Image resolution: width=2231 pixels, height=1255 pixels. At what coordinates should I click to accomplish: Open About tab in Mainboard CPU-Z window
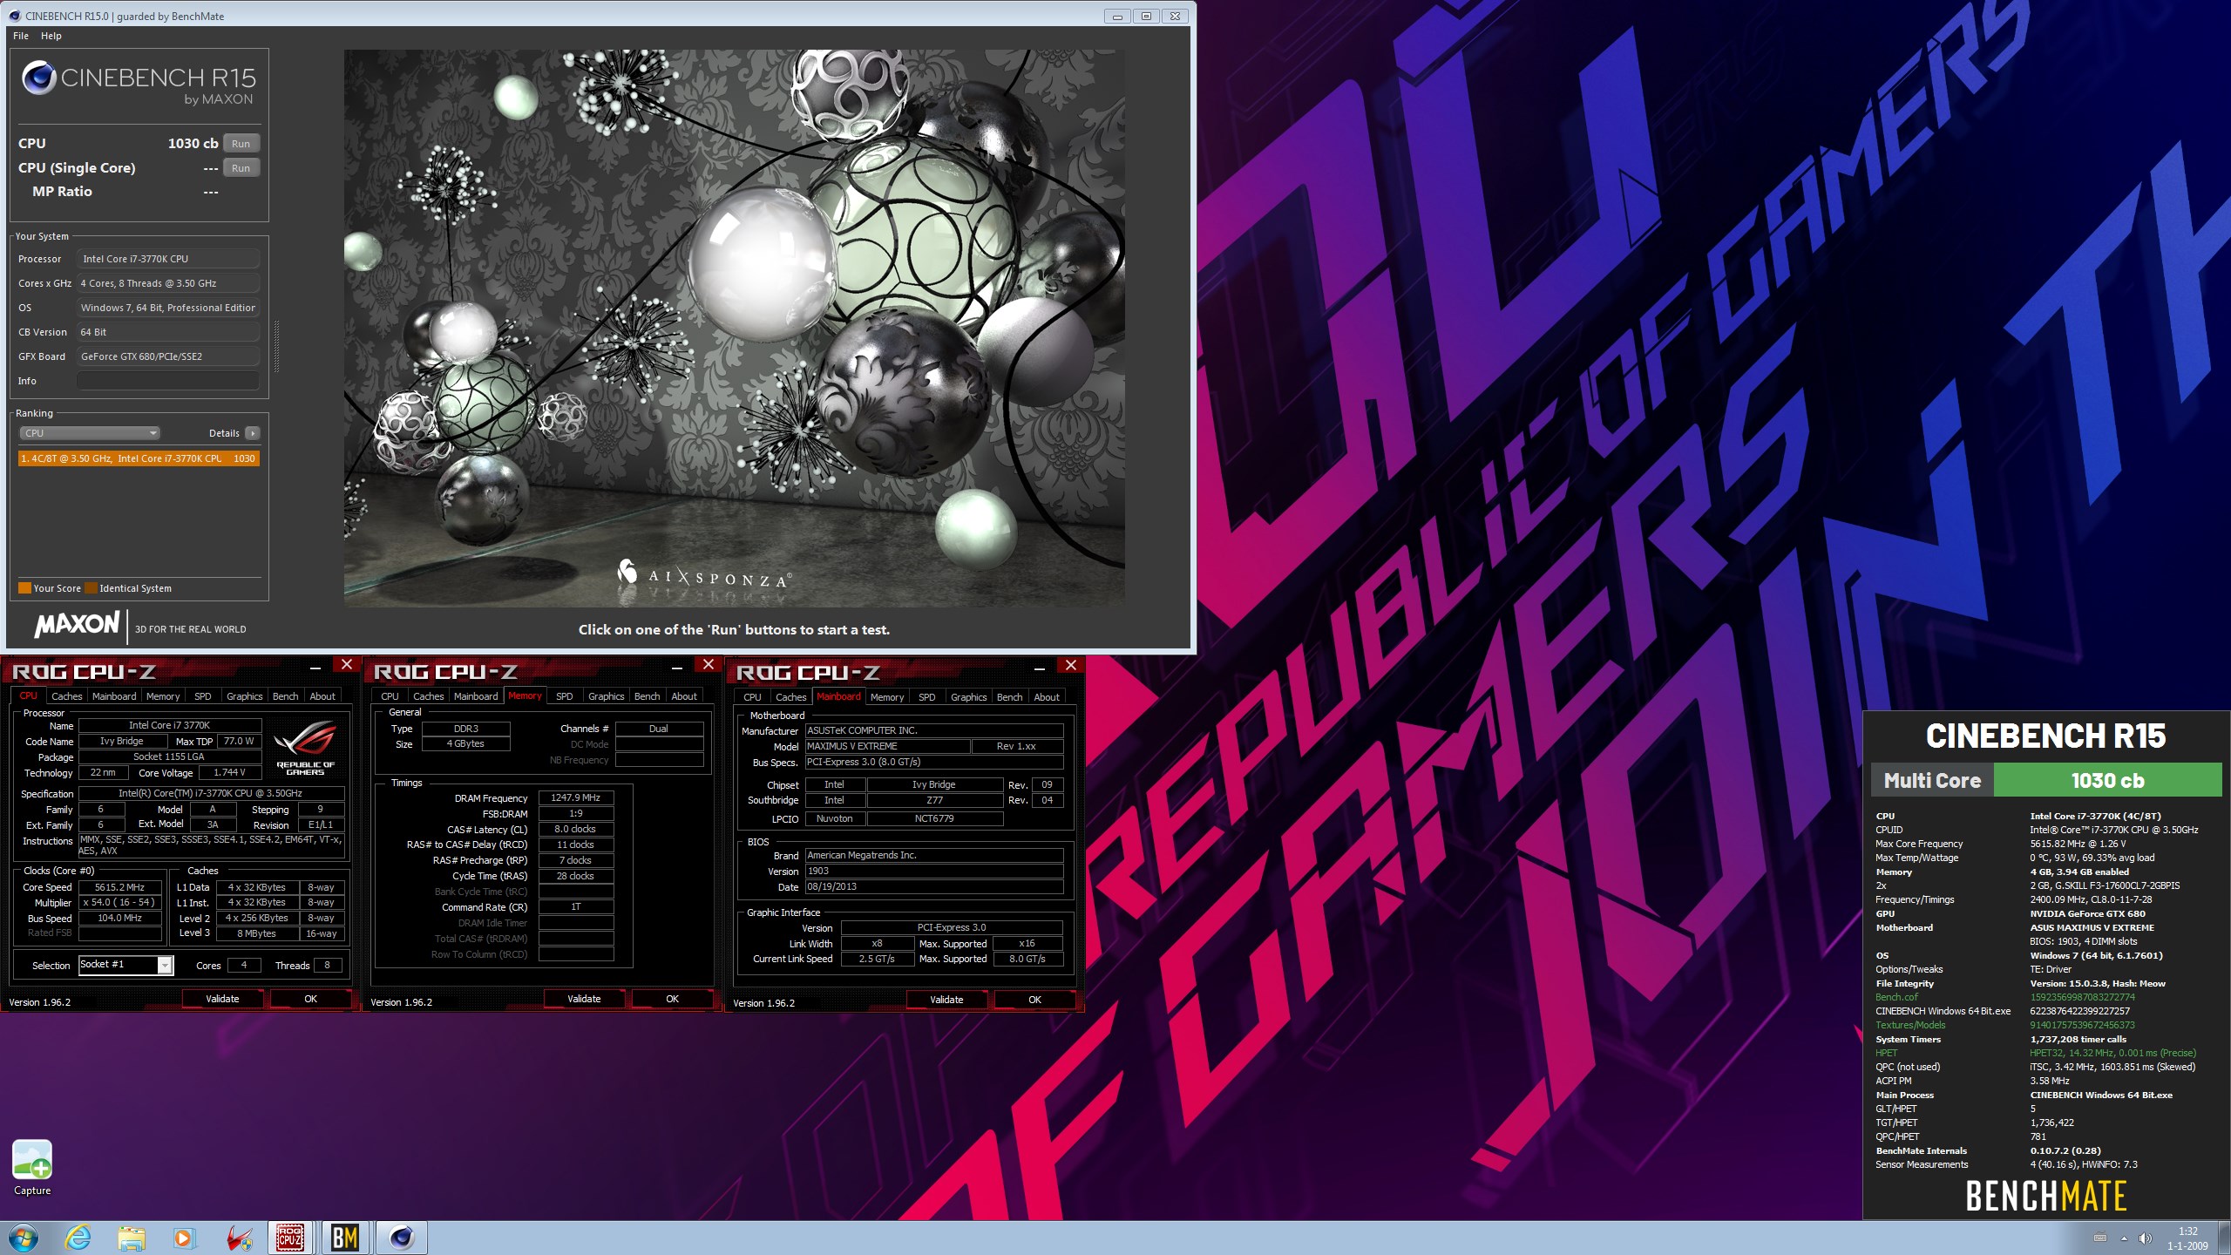click(x=1047, y=697)
